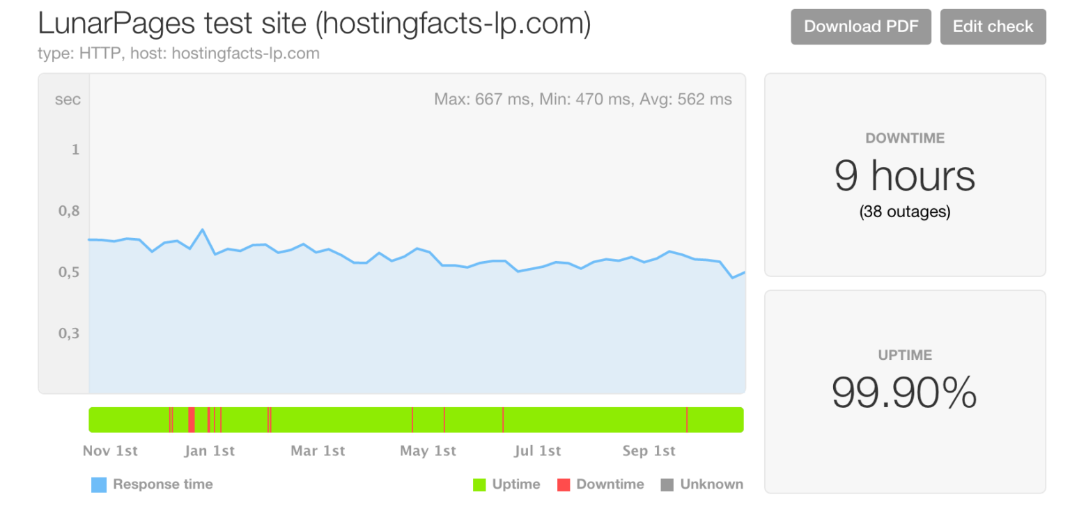Image resolution: width=1070 pixels, height=529 pixels.
Task: Click the 38 outages text
Action: pos(905,212)
